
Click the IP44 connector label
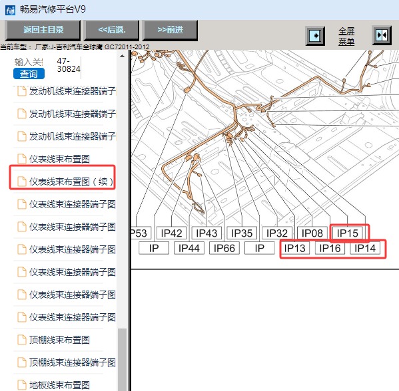(189, 248)
